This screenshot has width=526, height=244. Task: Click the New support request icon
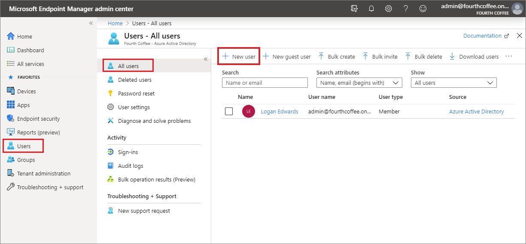110,211
